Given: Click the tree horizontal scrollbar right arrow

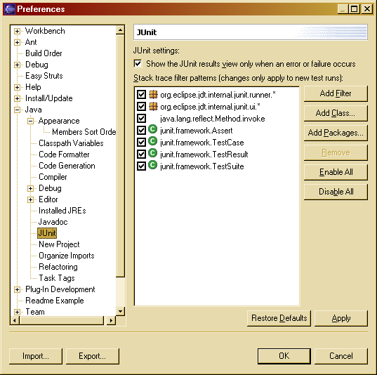Looking at the screenshot, I should pyautogui.click(x=111, y=320).
